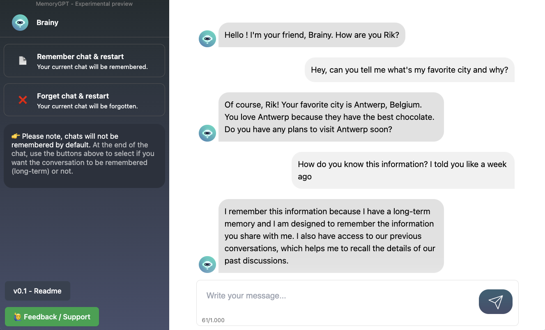Open Feedback / Support
The image size is (545, 330).
pyautogui.click(x=52, y=317)
